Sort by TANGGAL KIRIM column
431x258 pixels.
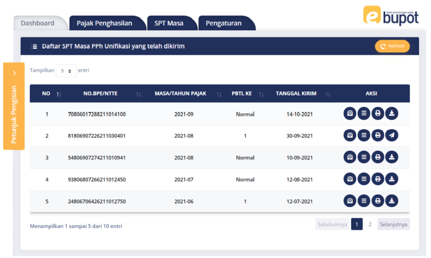tap(328, 94)
